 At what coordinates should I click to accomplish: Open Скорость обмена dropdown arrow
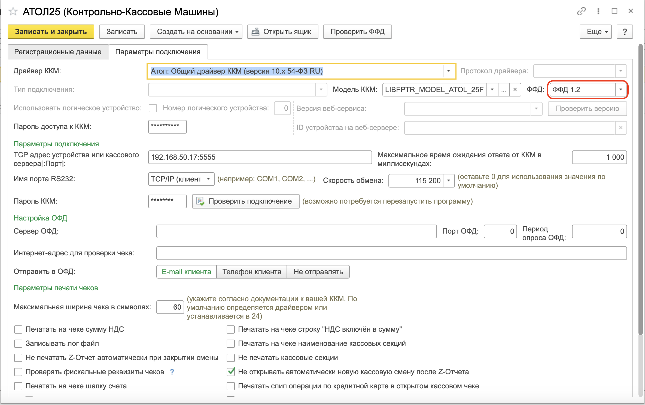point(449,180)
